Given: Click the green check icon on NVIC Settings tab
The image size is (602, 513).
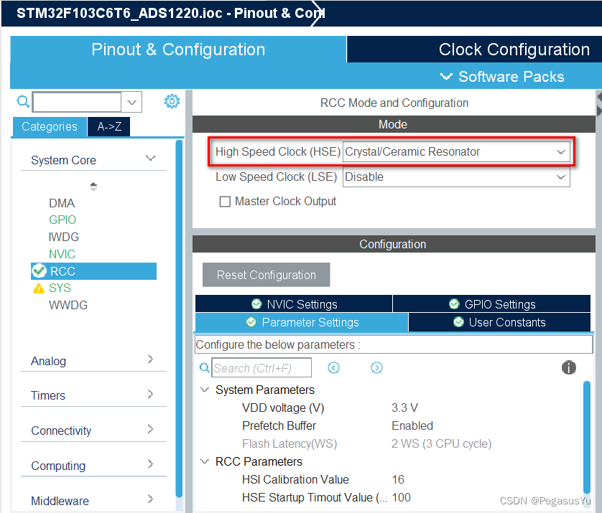Looking at the screenshot, I should coord(256,303).
